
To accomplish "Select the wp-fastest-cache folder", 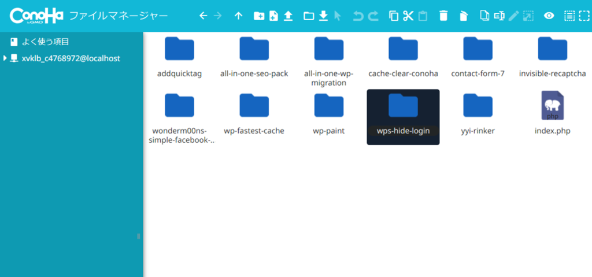I will [x=254, y=114].
